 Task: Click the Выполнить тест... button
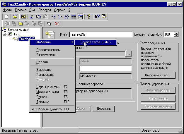click(158, 75)
